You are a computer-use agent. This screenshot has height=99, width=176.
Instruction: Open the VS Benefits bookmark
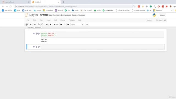pyautogui.click(x=48, y=10)
